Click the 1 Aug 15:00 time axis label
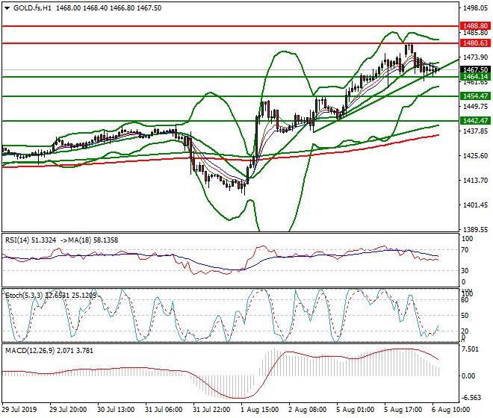Image resolution: width=493 pixels, height=418 pixels. point(259,410)
